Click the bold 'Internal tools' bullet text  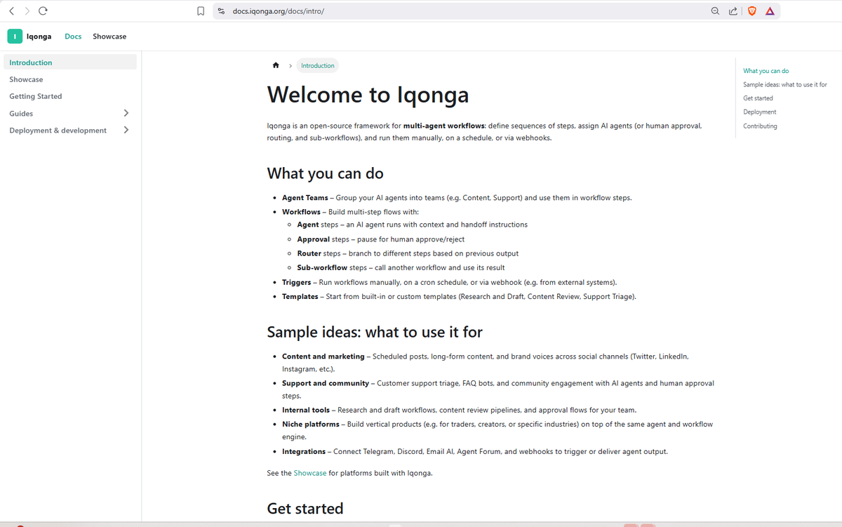click(x=306, y=410)
